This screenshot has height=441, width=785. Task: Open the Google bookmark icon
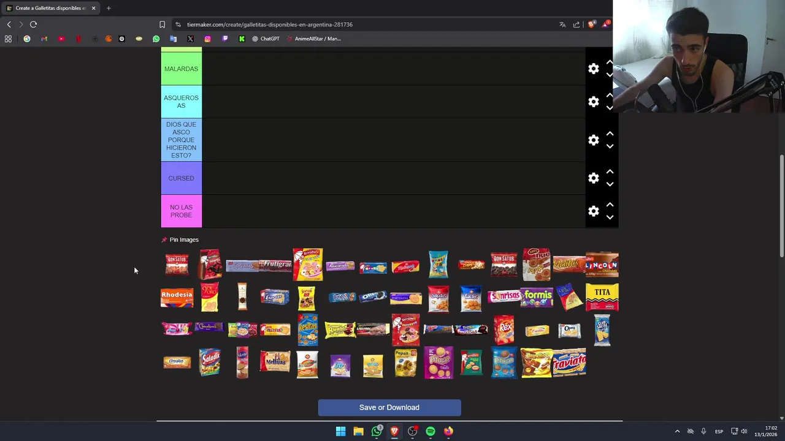[x=27, y=39]
